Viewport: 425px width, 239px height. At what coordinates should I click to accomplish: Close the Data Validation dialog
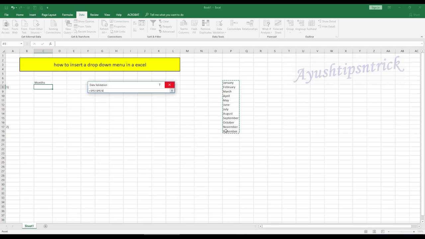click(169, 85)
